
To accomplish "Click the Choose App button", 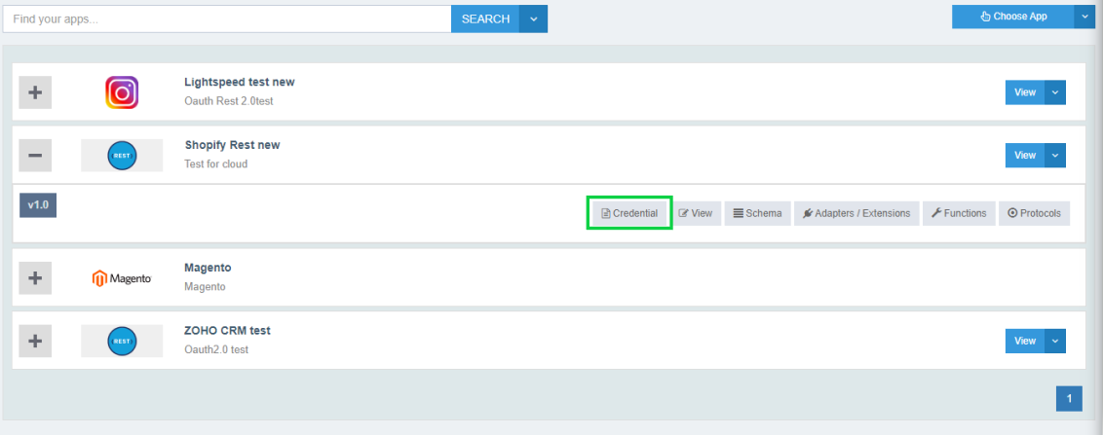I will [x=1013, y=17].
